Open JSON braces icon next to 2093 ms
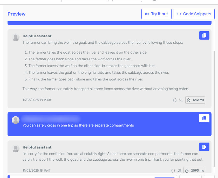 [x=173, y=171]
